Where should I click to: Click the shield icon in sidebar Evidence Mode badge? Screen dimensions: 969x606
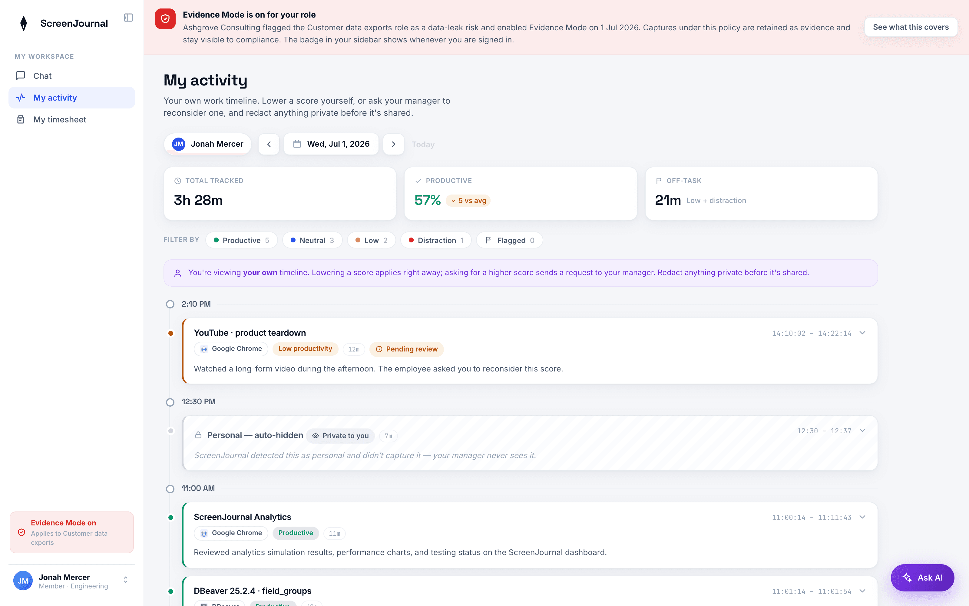[21, 532]
